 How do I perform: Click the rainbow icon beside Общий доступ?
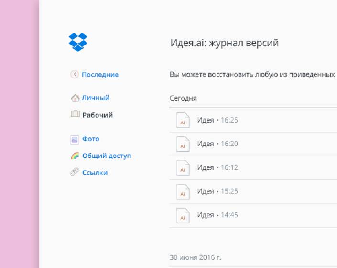point(75,156)
